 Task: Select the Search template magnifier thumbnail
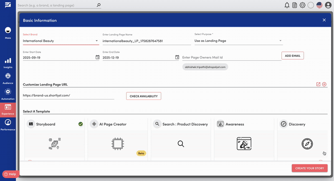click(x=181, y=144)
